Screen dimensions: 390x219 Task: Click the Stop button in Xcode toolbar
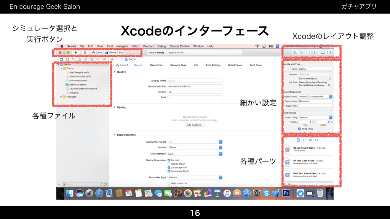click(x=85, y=52)
